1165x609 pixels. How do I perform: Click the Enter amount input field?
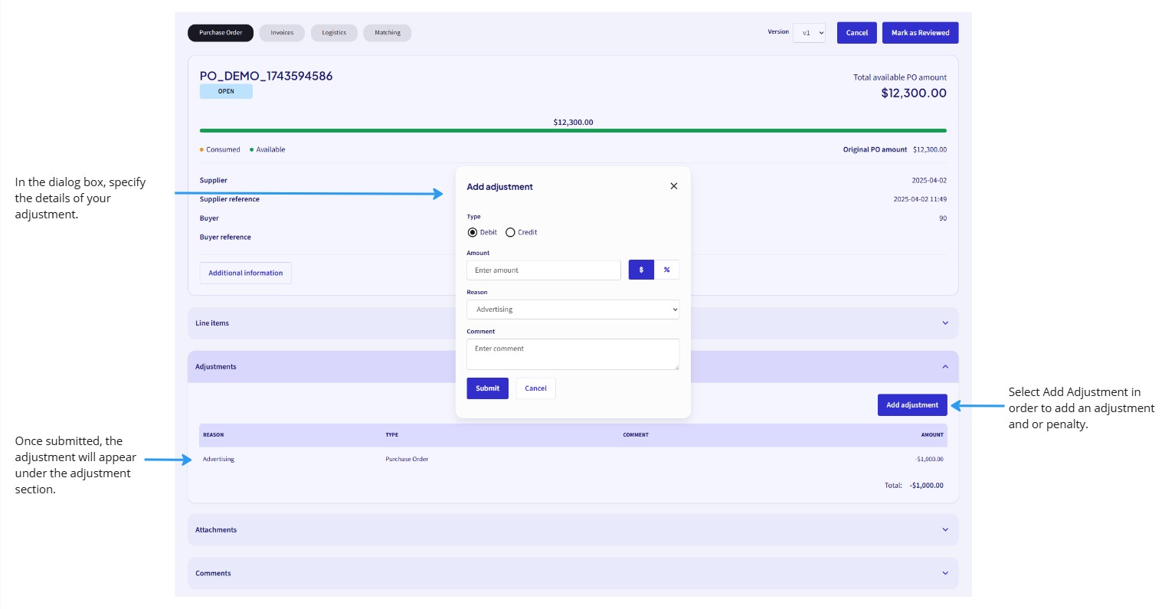pyautogui.click(x=544, y=270)
